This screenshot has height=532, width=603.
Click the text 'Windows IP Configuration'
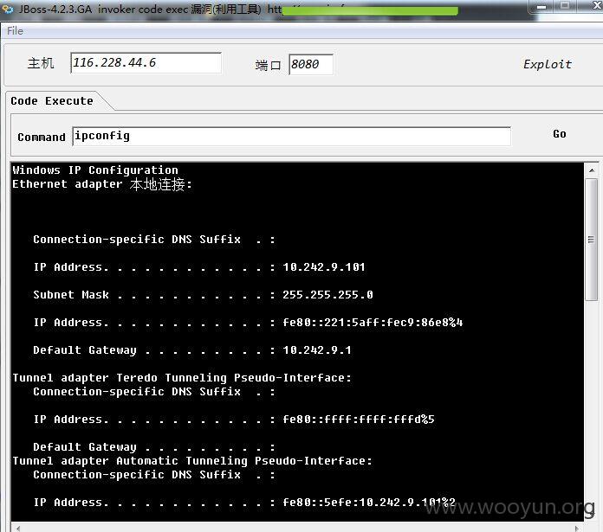click(95, 170)
